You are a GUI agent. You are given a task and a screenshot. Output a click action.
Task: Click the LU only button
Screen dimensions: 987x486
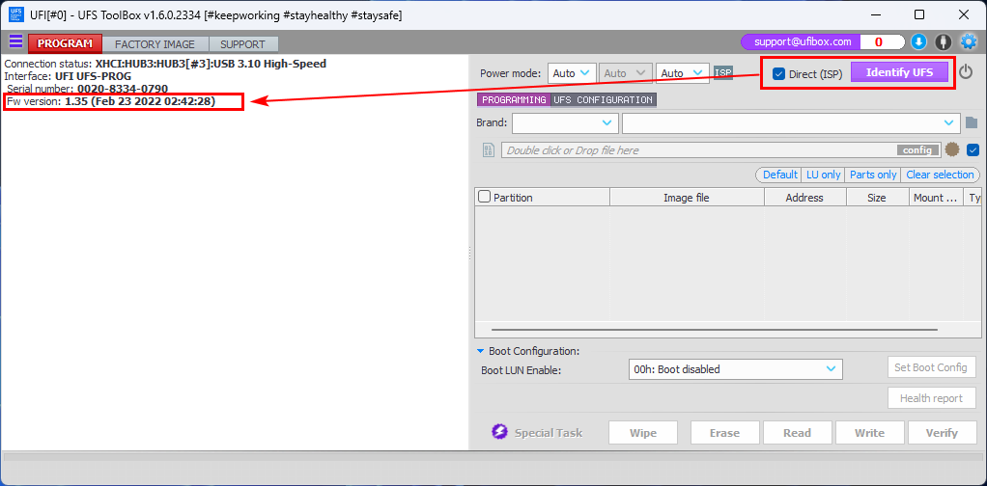(x=824, y=175)
